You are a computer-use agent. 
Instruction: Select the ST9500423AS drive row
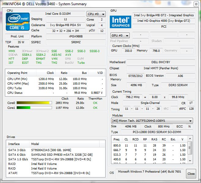pos(56,150)
